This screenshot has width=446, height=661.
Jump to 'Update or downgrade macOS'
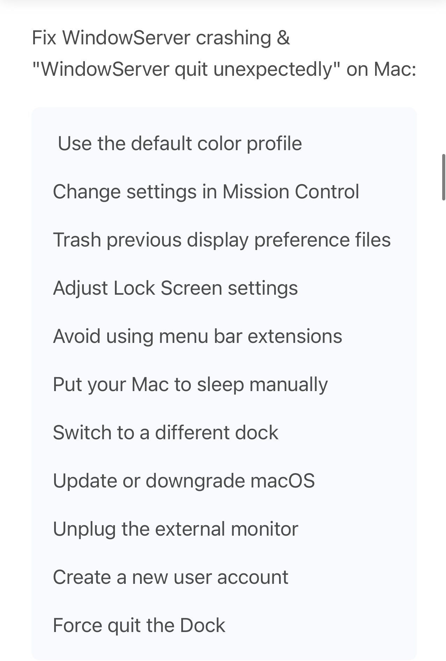[x=184, y=481]
